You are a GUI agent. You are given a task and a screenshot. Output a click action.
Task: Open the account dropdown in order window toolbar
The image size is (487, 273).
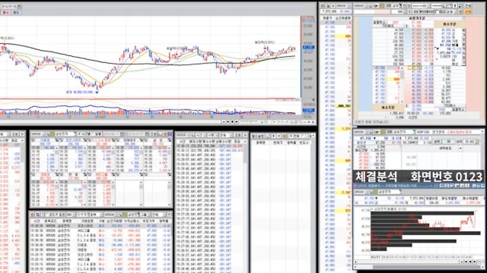[x=428, y=5]
